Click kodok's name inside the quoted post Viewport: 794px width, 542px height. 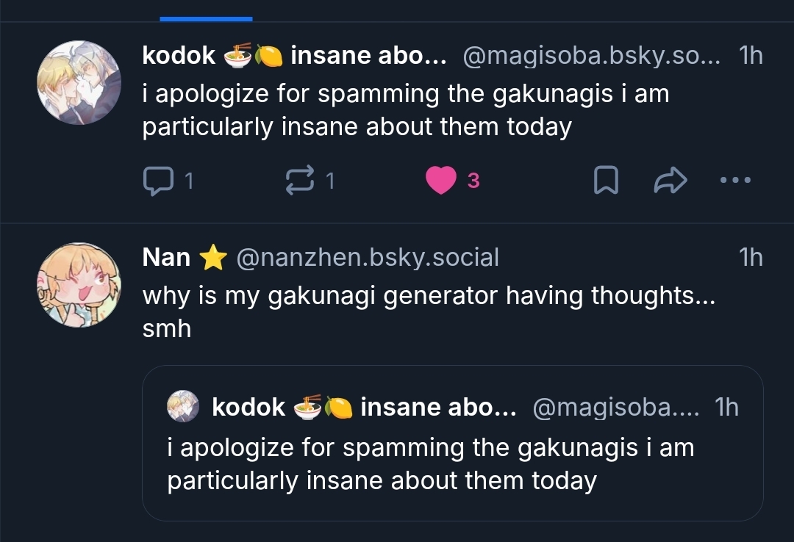click(x=248, y=408)
